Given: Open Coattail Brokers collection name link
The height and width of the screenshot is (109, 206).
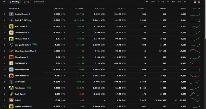Looking at the screenshot, I should click(x=22, y=14).
